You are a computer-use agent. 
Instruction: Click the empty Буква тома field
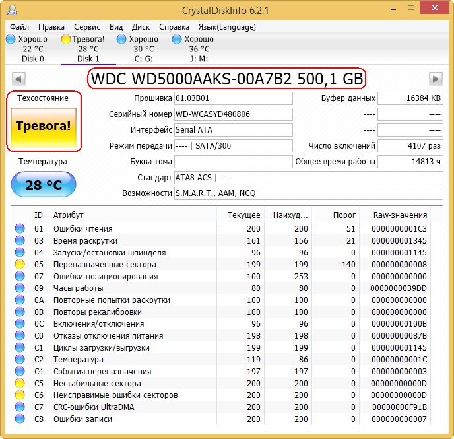(234, 162)
